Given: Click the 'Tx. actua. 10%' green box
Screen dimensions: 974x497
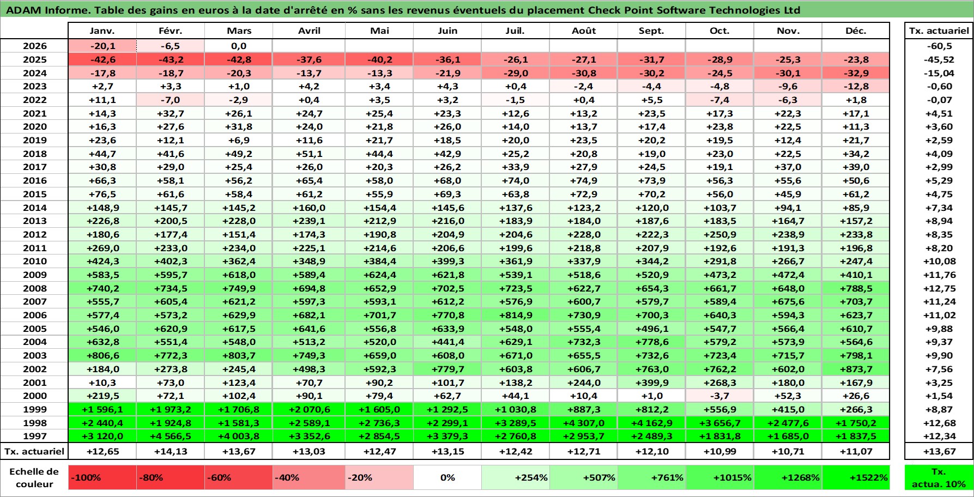Looking at the screenshot, I should click(x=939, y=477).
